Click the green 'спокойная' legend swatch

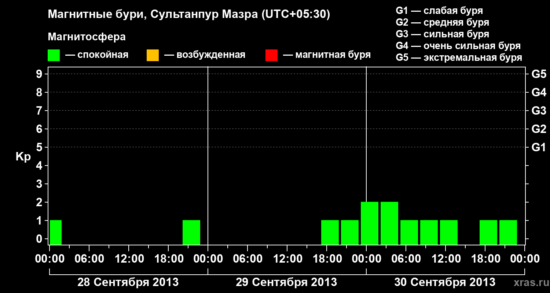coord(54,55)
